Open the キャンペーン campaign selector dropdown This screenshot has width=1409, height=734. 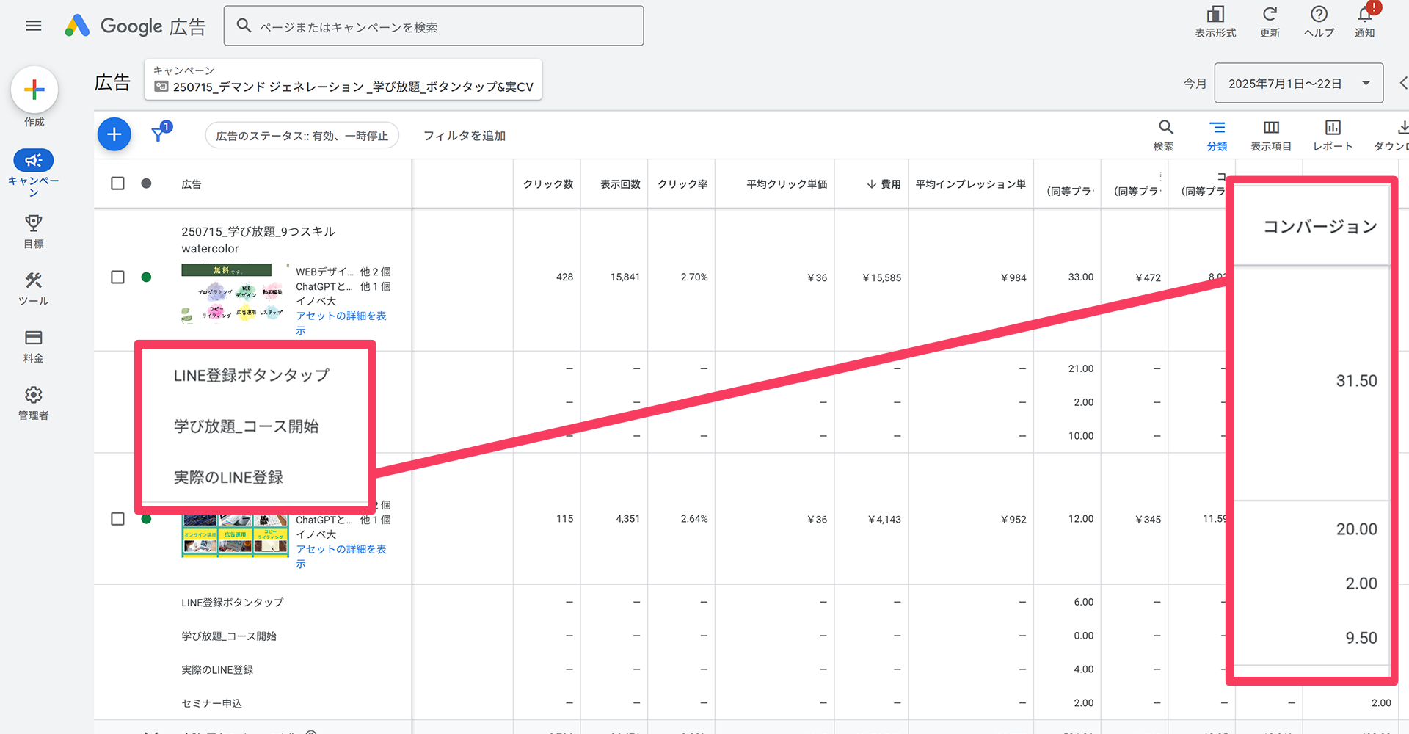343,80
